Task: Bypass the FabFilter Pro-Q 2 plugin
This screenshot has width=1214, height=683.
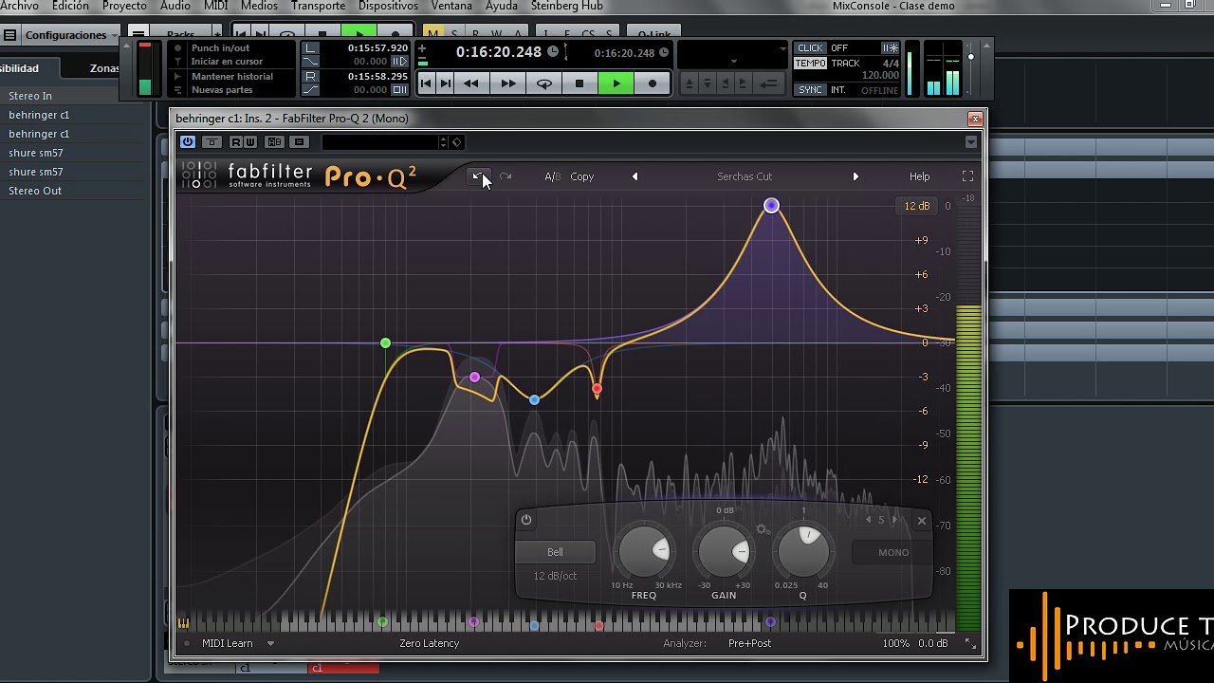Action: pyautogui.click(x=188, y=142)
